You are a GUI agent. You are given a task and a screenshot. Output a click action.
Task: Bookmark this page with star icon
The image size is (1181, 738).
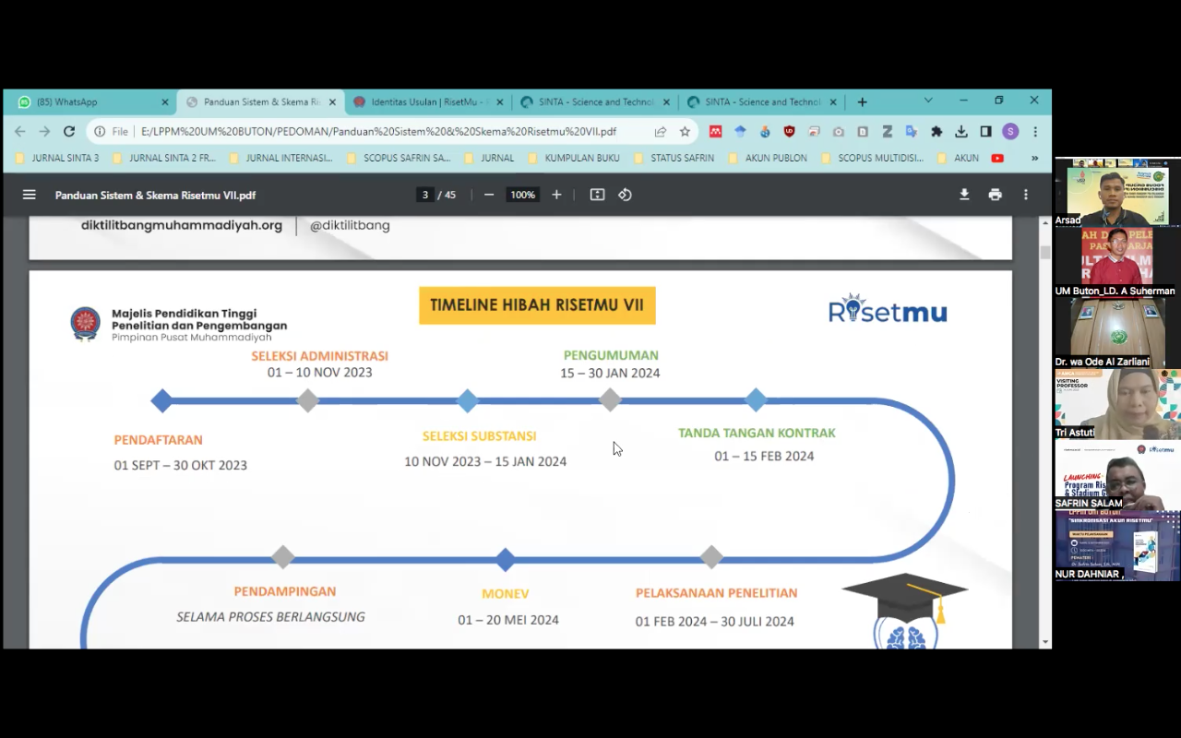click(685, 132)
